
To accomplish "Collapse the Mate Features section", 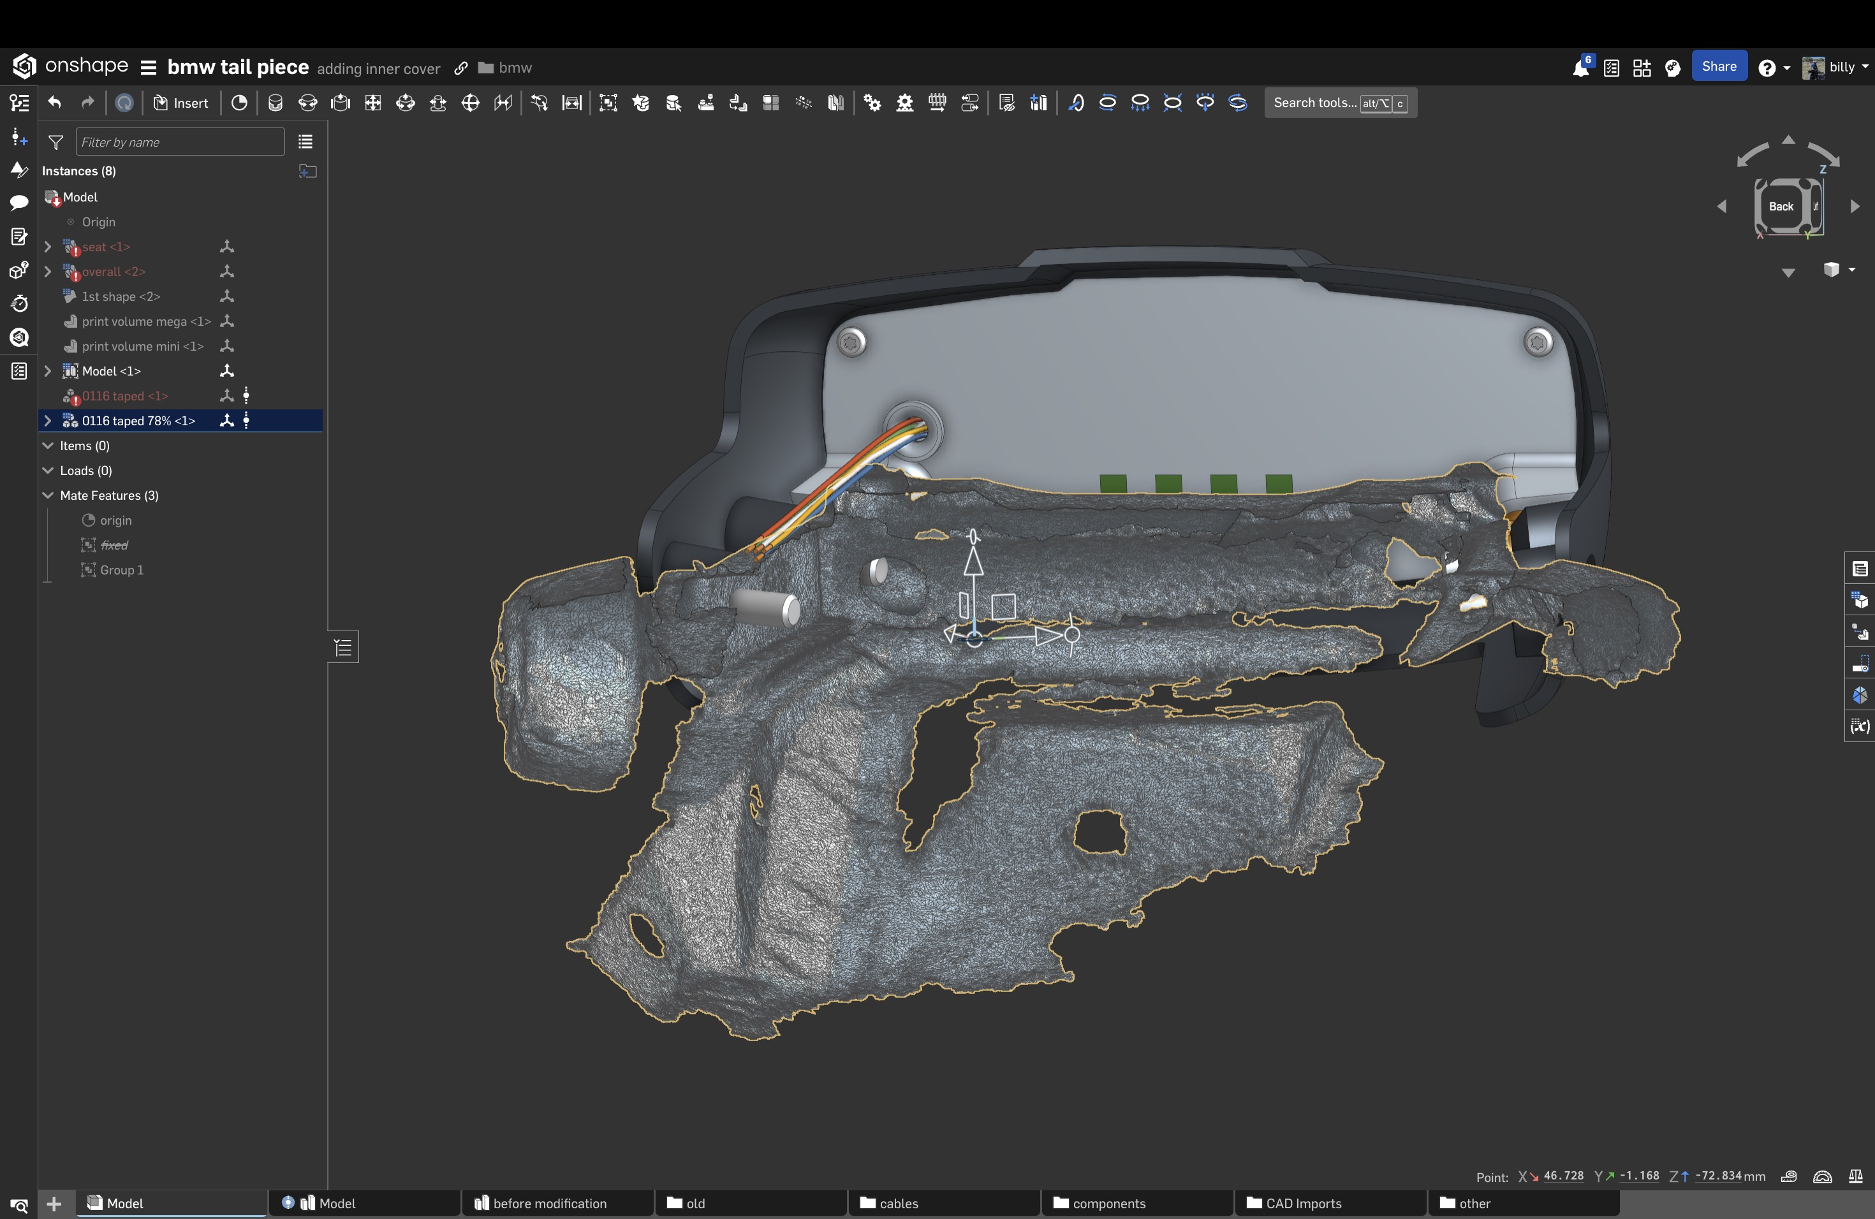I will (x=48, y=495).
